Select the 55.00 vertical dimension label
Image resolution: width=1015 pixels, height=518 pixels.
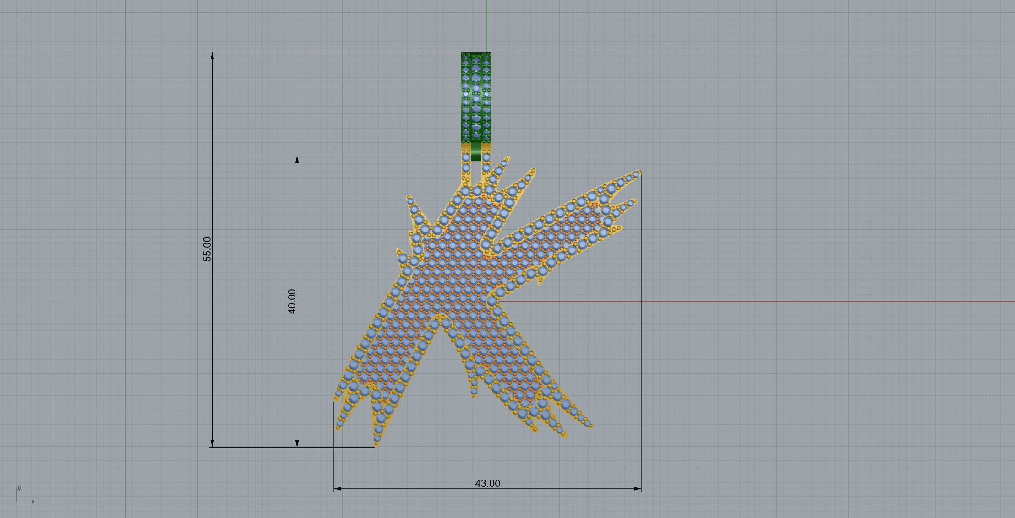[207, 249]
